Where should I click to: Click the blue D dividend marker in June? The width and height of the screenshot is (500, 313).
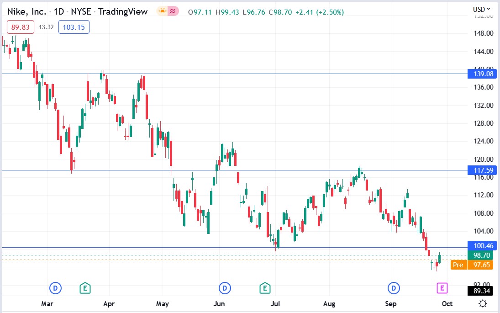click(224, 288)
